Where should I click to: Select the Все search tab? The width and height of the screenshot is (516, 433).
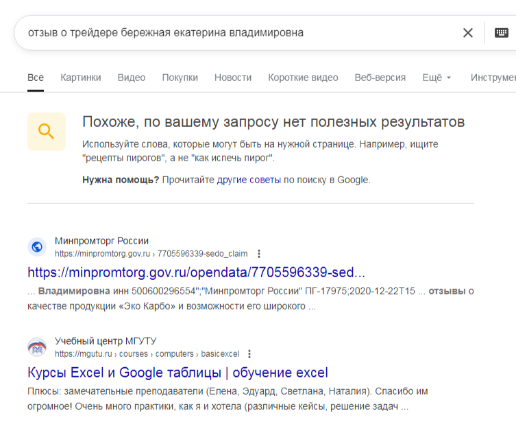click(x=36, y=78)
